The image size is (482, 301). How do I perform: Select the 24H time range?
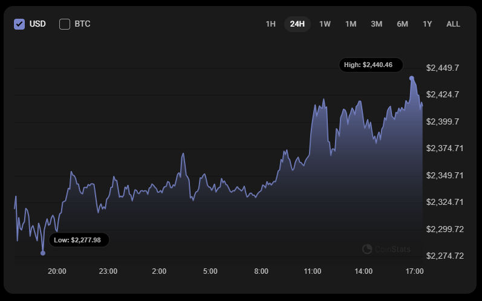[297, 24]
